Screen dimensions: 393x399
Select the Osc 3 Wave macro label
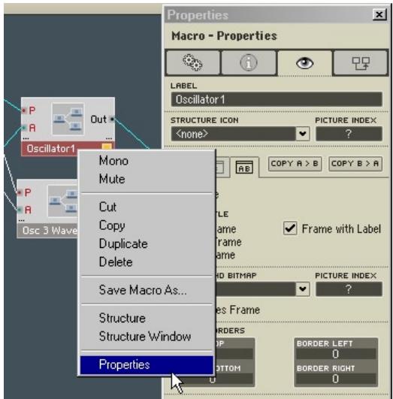coord(47,231)
